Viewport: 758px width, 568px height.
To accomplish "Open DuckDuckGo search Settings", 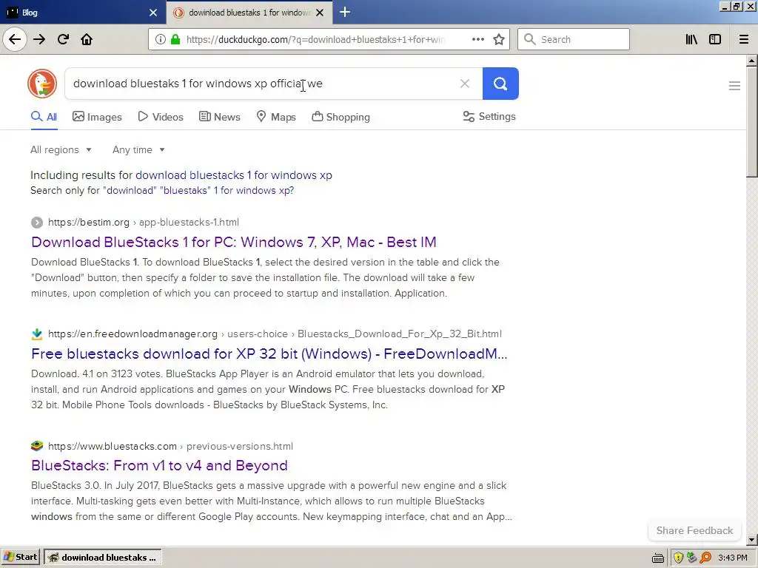I will pos(489,116).
